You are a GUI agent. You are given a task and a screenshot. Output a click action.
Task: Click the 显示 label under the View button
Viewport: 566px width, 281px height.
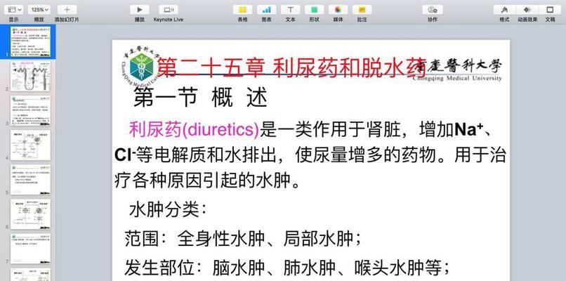click(x=14, y=20)
